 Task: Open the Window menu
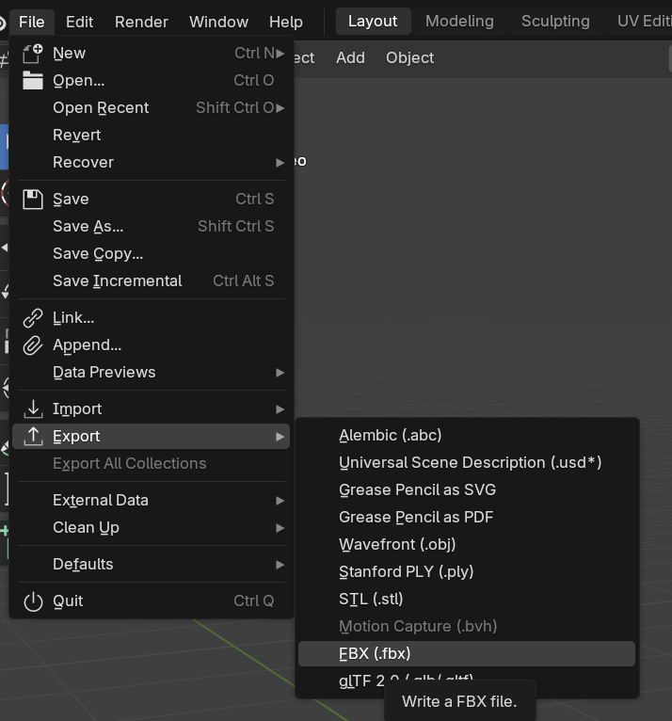[x=218, y=22]
